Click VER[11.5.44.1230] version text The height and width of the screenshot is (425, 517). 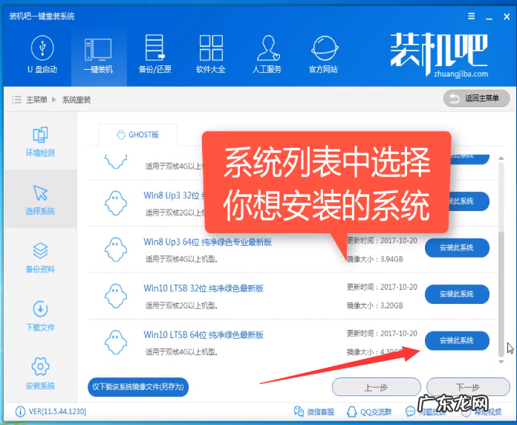pyautogui.click(x=57, y=412)
